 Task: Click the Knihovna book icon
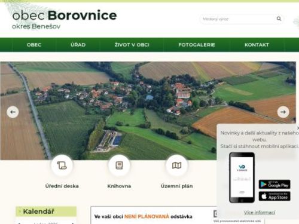point(119,165)
